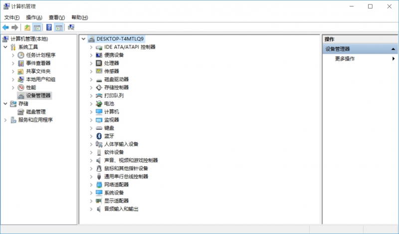Toggle the show/hide console tree toolbar button
Image resolution: width=399 pixels, height=234 pixels.
[x=36, y=27]
